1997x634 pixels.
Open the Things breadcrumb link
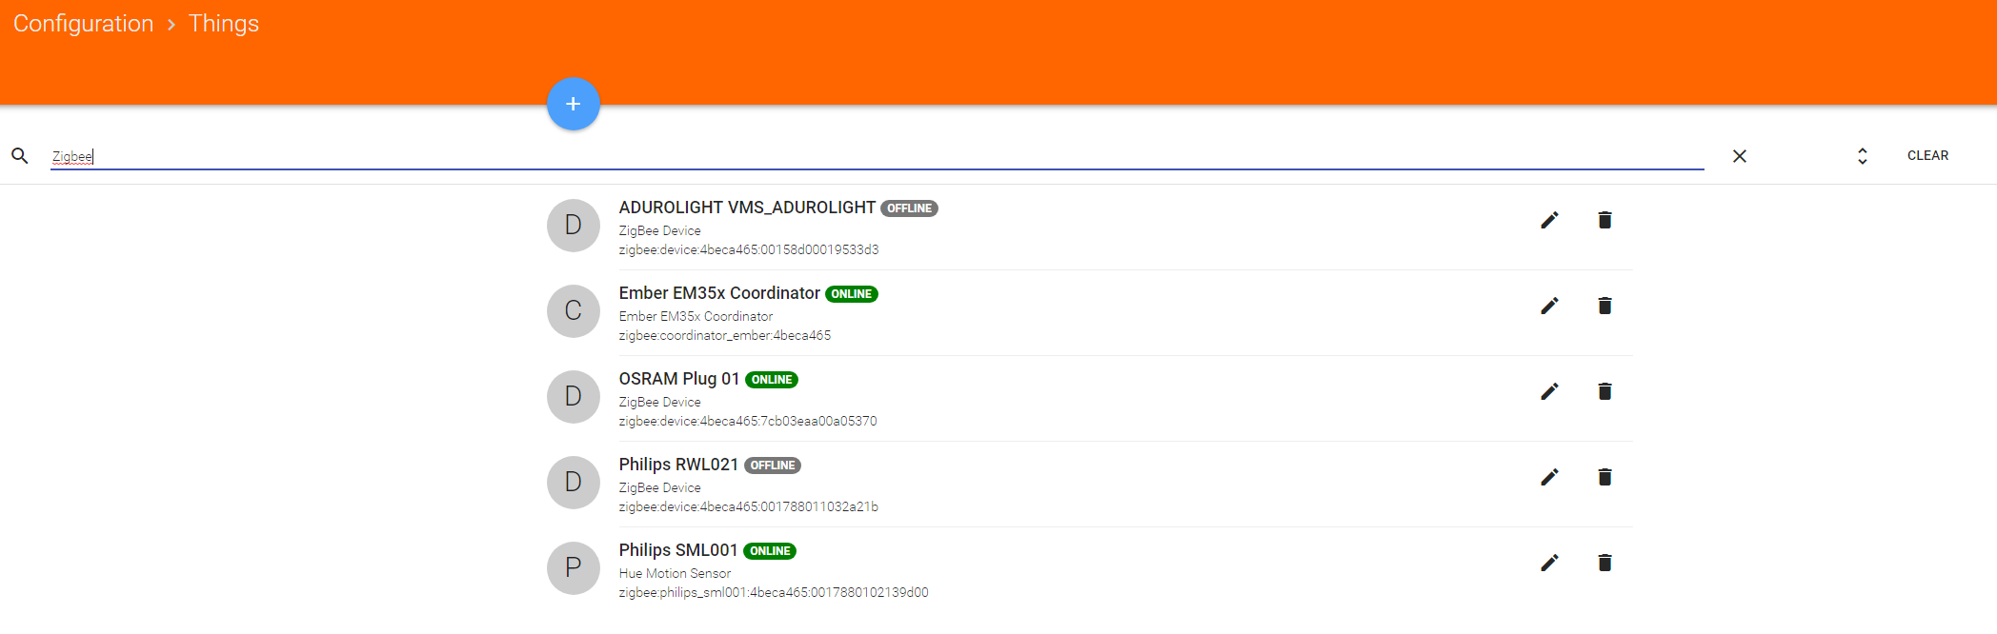pos(223,24)
